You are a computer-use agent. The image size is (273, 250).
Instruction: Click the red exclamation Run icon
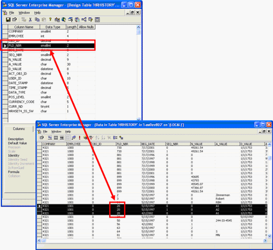coord(80,138)
